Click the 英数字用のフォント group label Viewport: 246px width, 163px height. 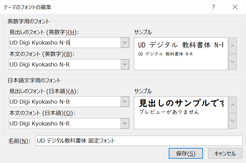[x=29, y=21]
